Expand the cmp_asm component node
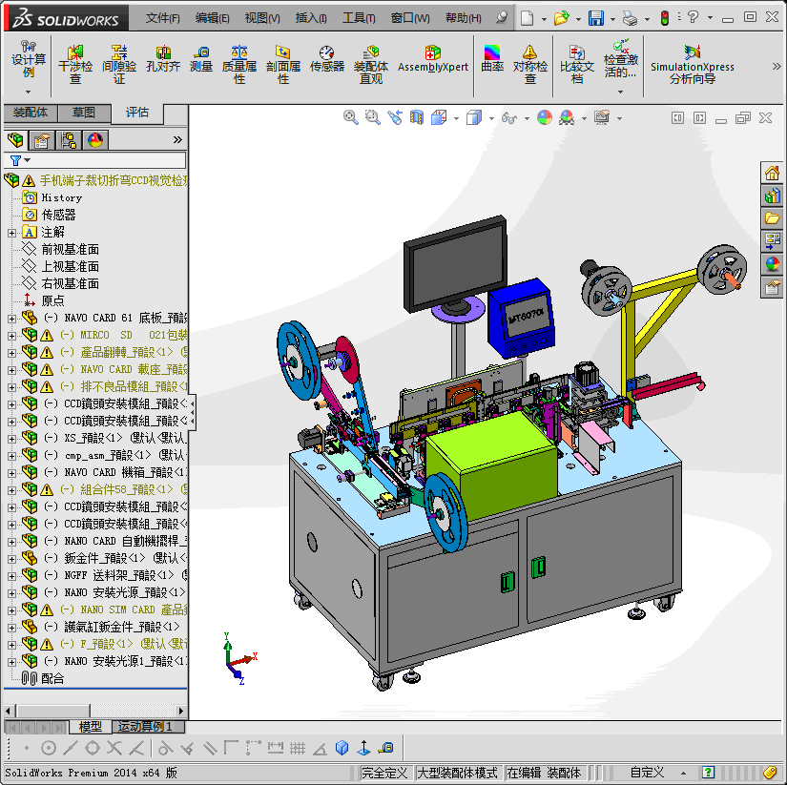The height and width of the screenshot is (785, 787). point(12,456)
